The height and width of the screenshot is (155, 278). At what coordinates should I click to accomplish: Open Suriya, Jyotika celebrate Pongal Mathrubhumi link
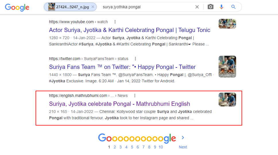[x=120, y=104]
